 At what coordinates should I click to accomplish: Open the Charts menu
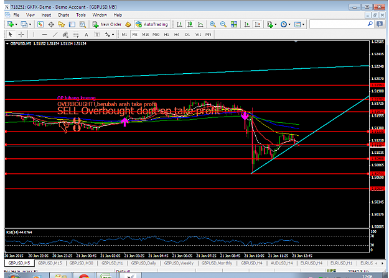pyautogui.click(x=63, y=15)
